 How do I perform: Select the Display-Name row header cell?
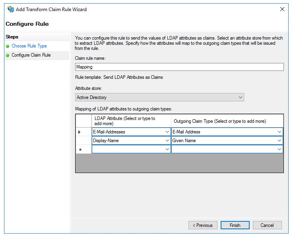[x=83, y=141]
